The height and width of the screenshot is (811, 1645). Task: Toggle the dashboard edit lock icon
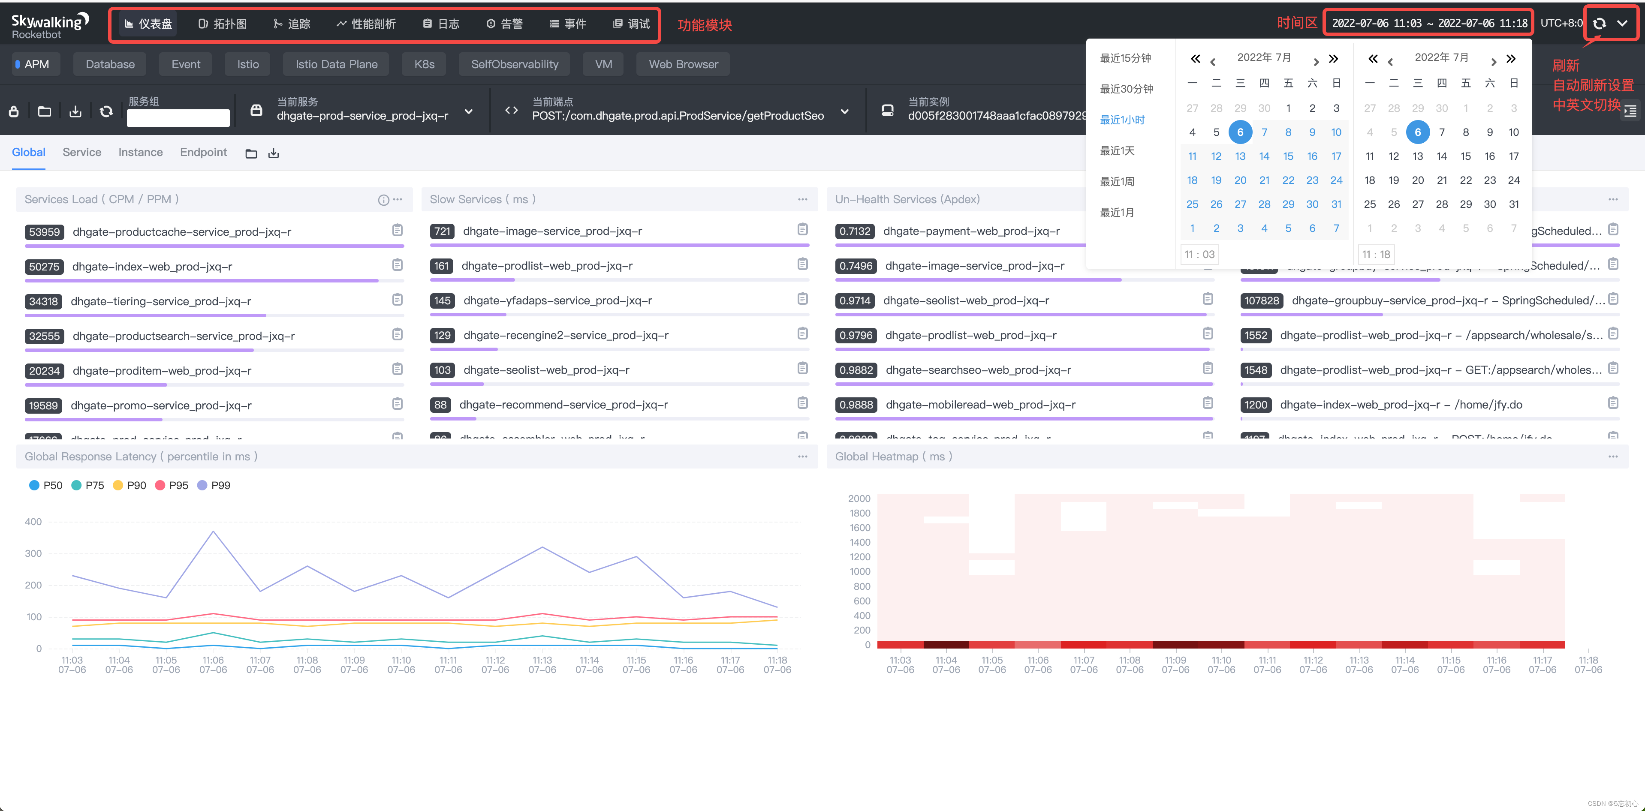point(13,111)
